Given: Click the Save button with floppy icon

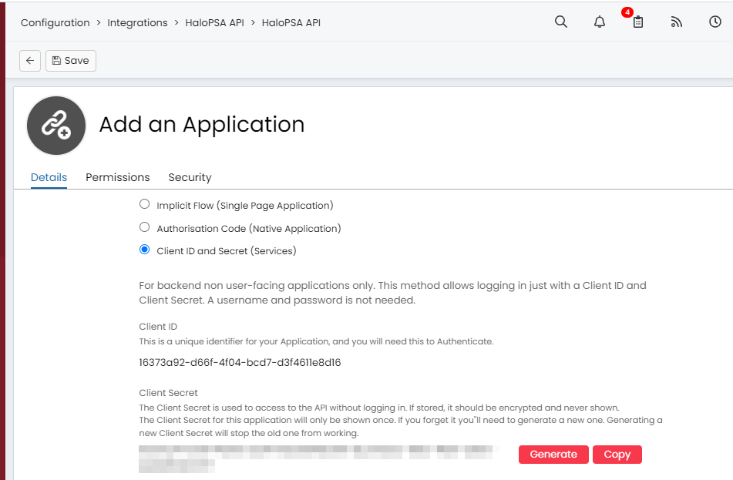Looking at the screenshot, I should [x=71, y=61].
